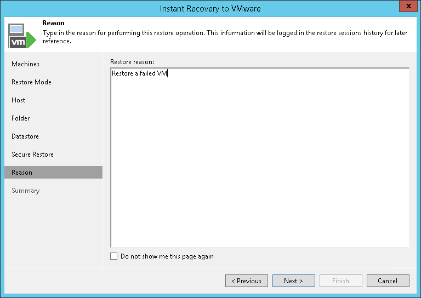Go to the Machines step
Image resolution: width=421 pixels, height=298 pixels.
click(26, 64)
